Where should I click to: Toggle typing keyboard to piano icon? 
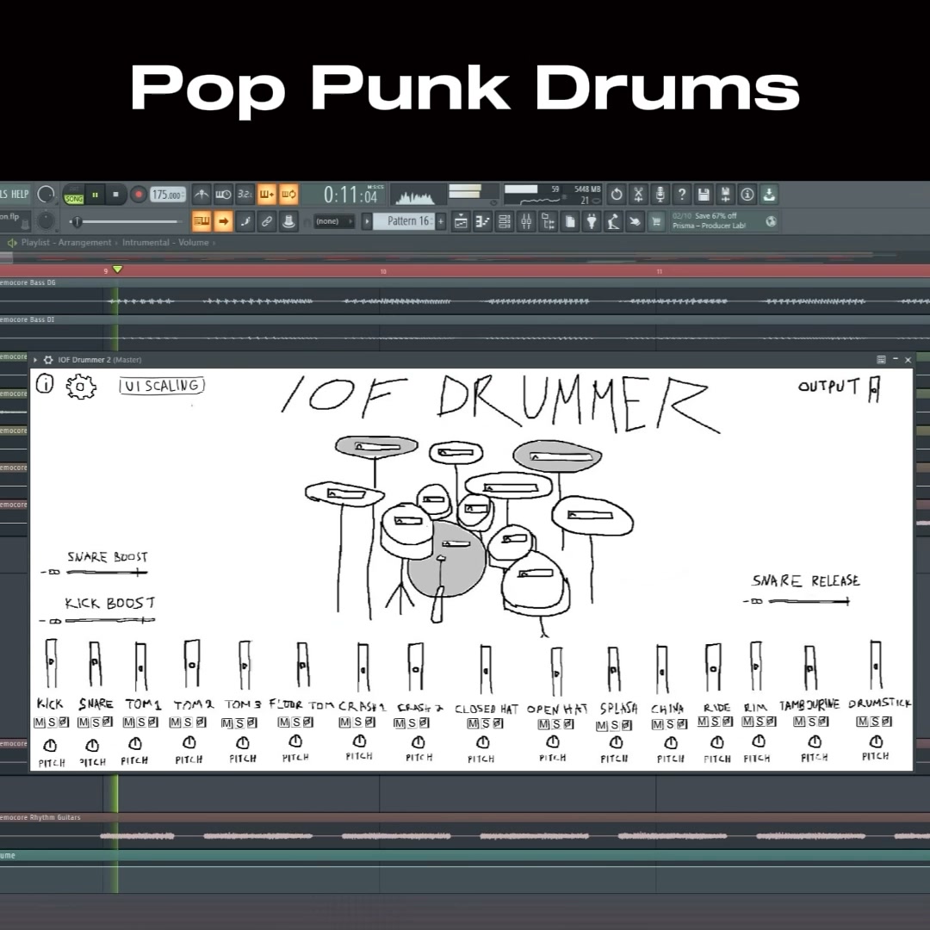click(201, 221)
